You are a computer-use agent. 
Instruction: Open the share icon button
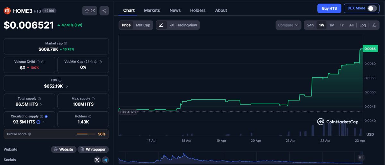tap(104, 11)
